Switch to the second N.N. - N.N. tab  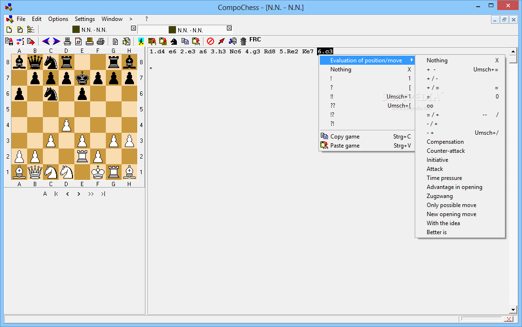point(186,30)
